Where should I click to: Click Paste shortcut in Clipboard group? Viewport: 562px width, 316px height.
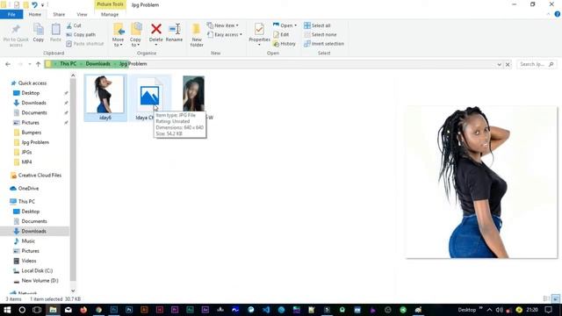[85, 44]
